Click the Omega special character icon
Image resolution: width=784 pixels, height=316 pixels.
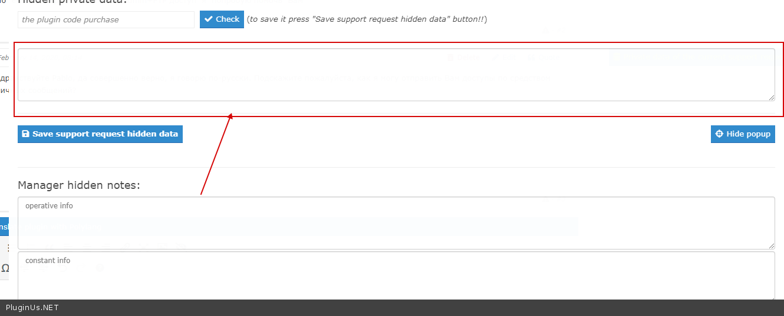point(5,268)
